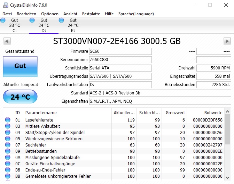Click the Laufwerksbuchstaben field D:
The height and width of the screenshot is (184, 234).
[x=120, y=85]
